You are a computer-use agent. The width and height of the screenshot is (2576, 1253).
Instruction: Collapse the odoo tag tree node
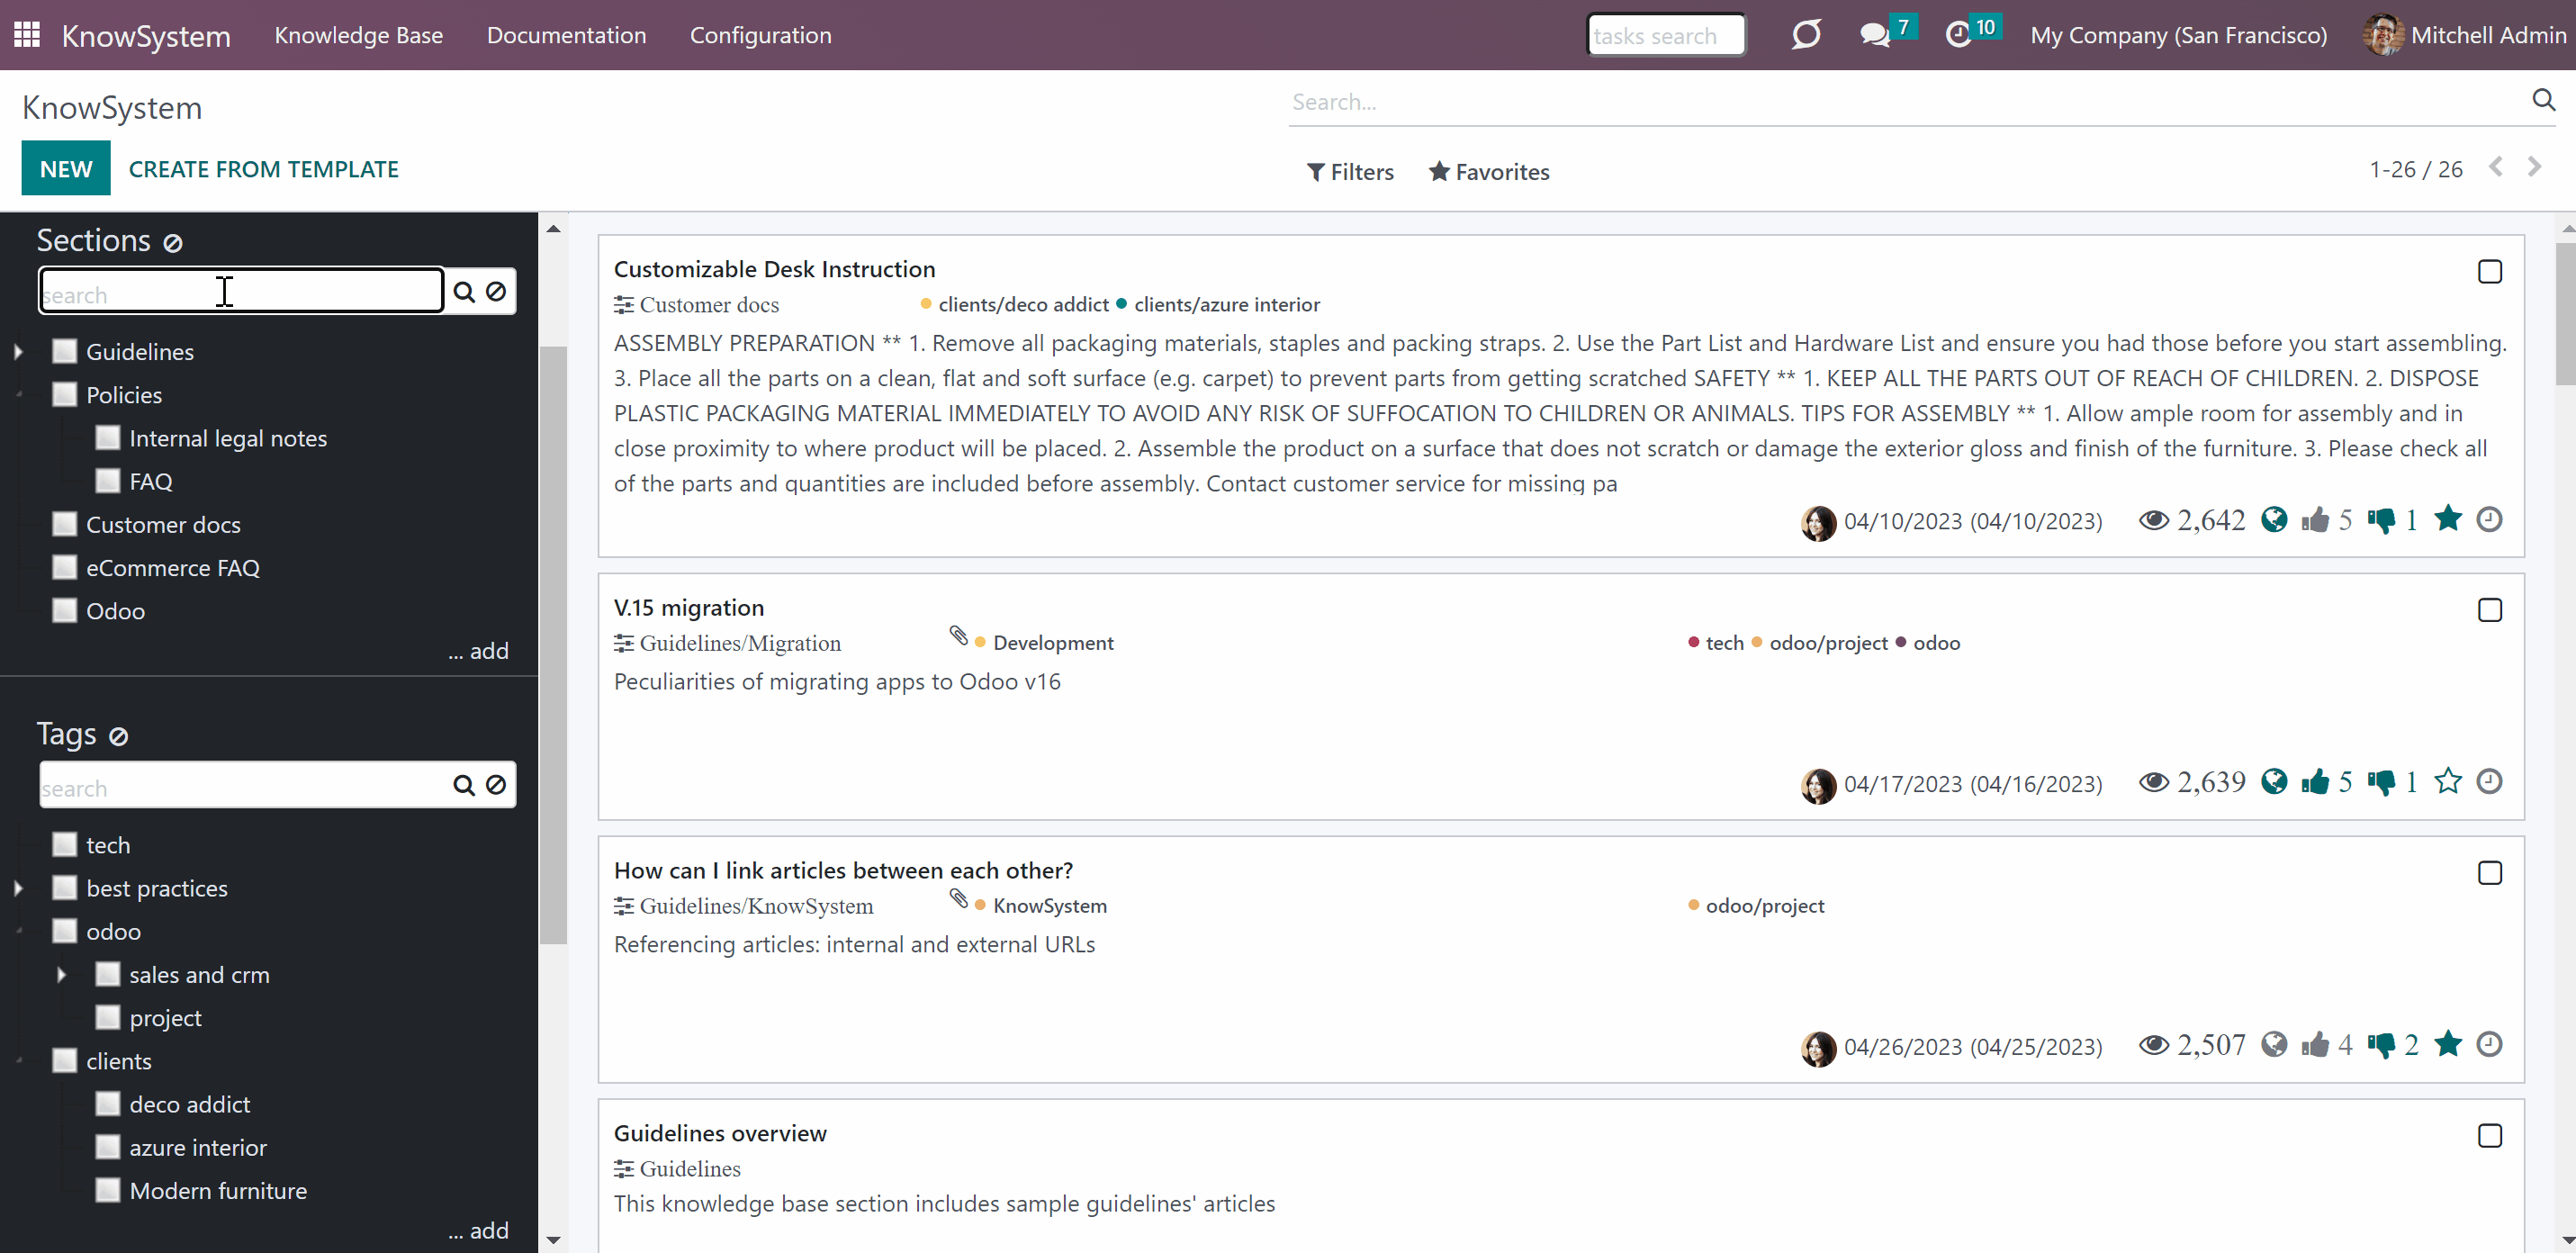[19, 932]
